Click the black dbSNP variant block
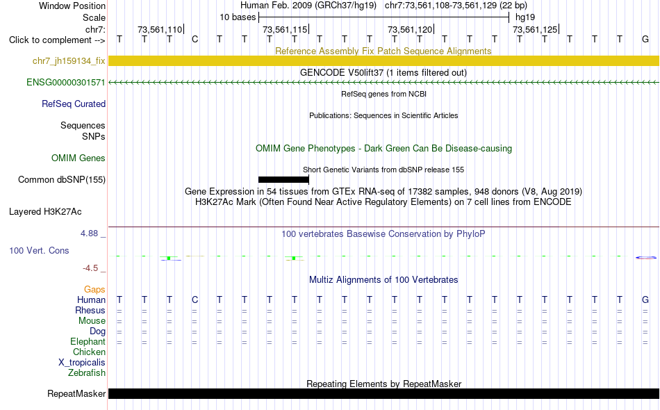Image resolution: width=660 pixels, height=410 pixels. [x=283, y=180]
